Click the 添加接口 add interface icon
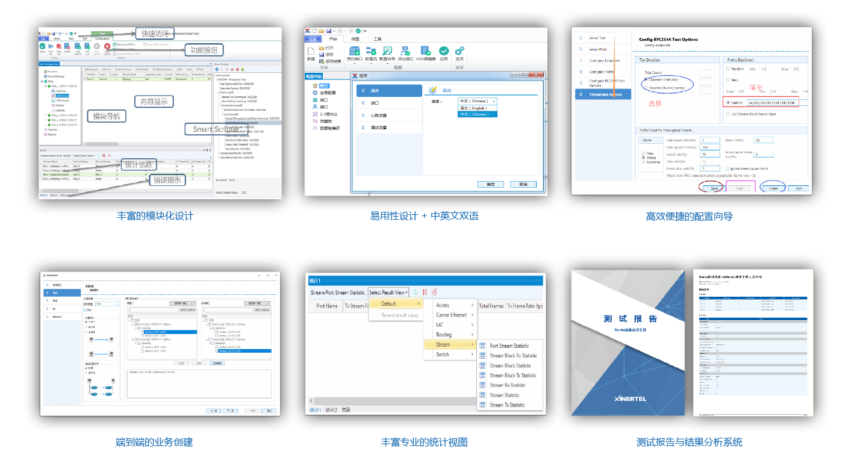857x467 pixels. coord(405,51)
